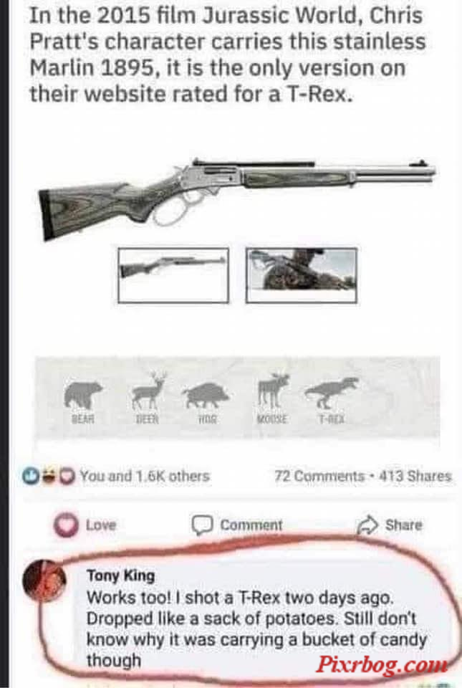Open the 413 Shares link

(415, 476)
